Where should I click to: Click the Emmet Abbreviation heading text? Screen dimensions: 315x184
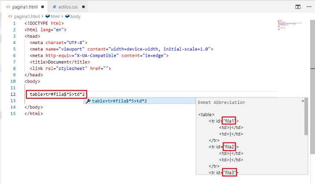tap(221, 103)
